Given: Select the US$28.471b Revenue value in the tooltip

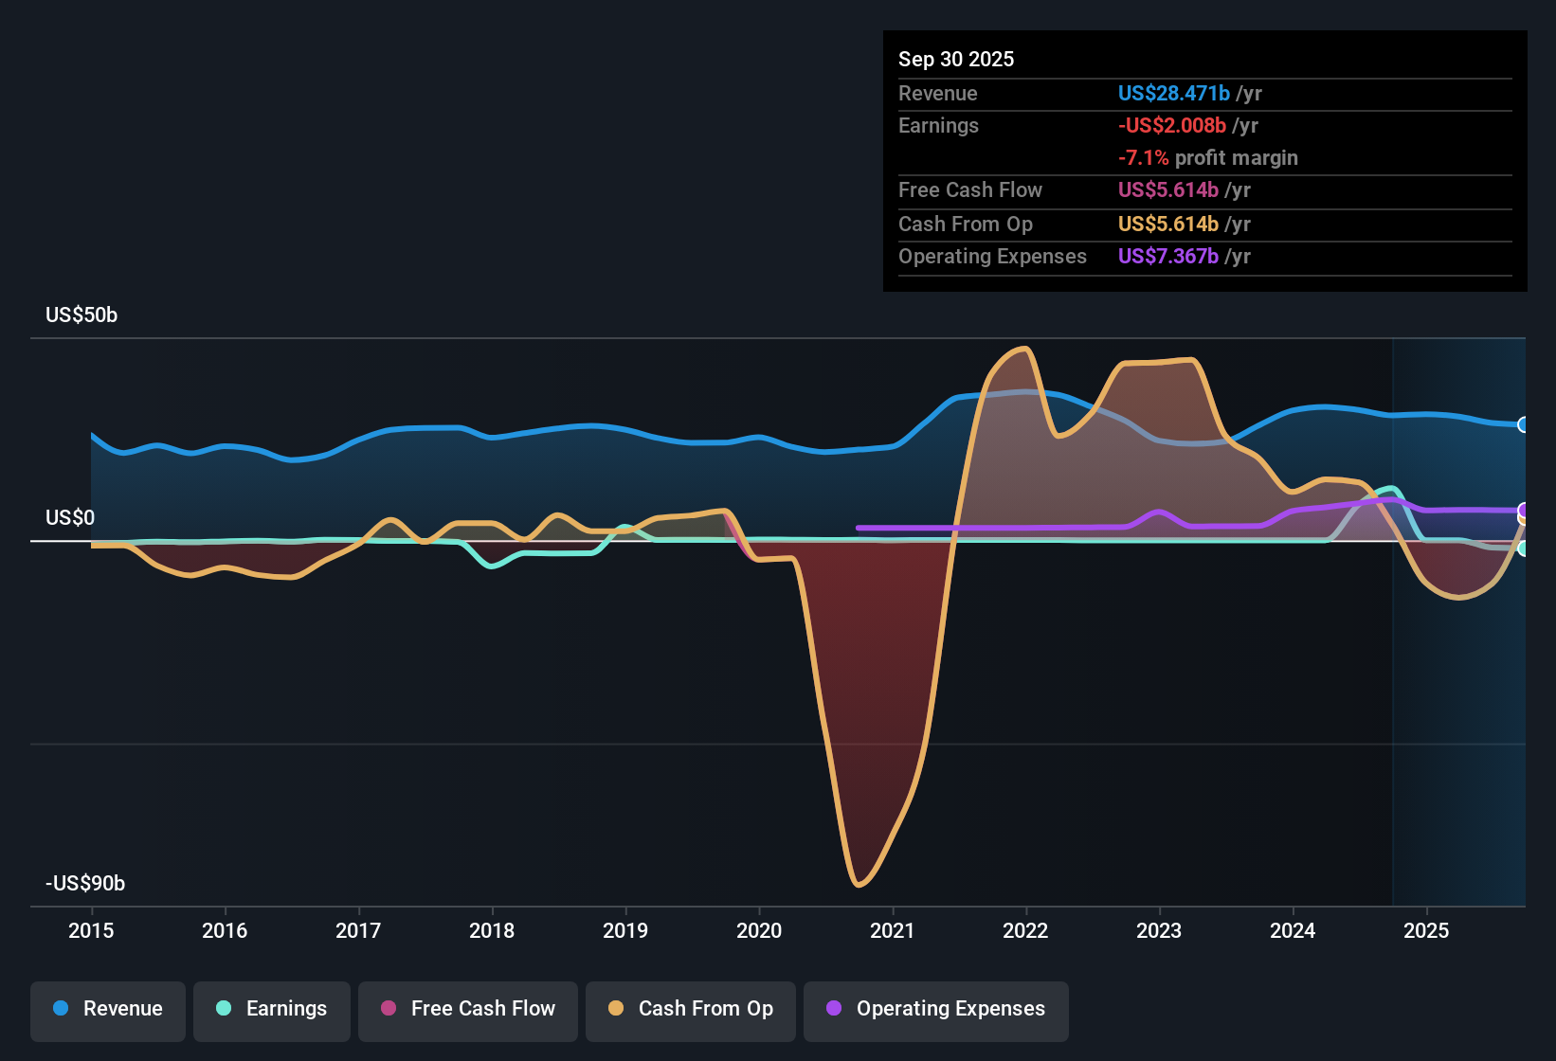Looking at the screenshot, I should 1173,94.
